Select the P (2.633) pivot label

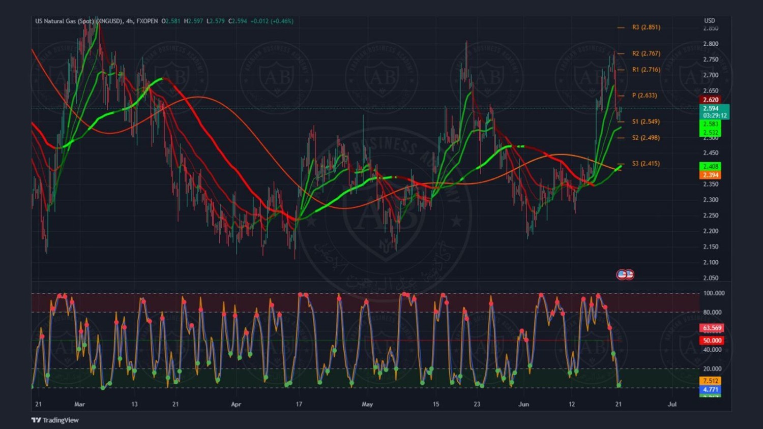point(644,96)
